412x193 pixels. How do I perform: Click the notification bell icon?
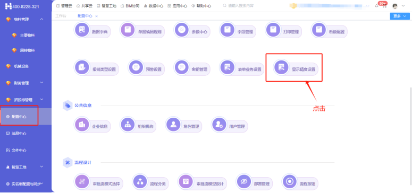click(x=376, y=6)
